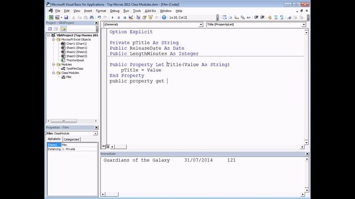The image size is (355, 199).
Task: Collapse the Microsoft Excel Objects folder
Action: pos(54,39)
